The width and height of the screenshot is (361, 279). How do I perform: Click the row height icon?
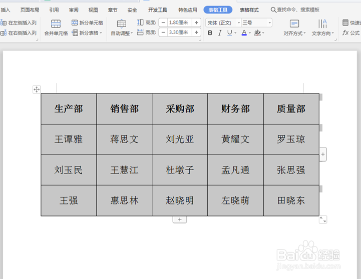click(140, 22)
